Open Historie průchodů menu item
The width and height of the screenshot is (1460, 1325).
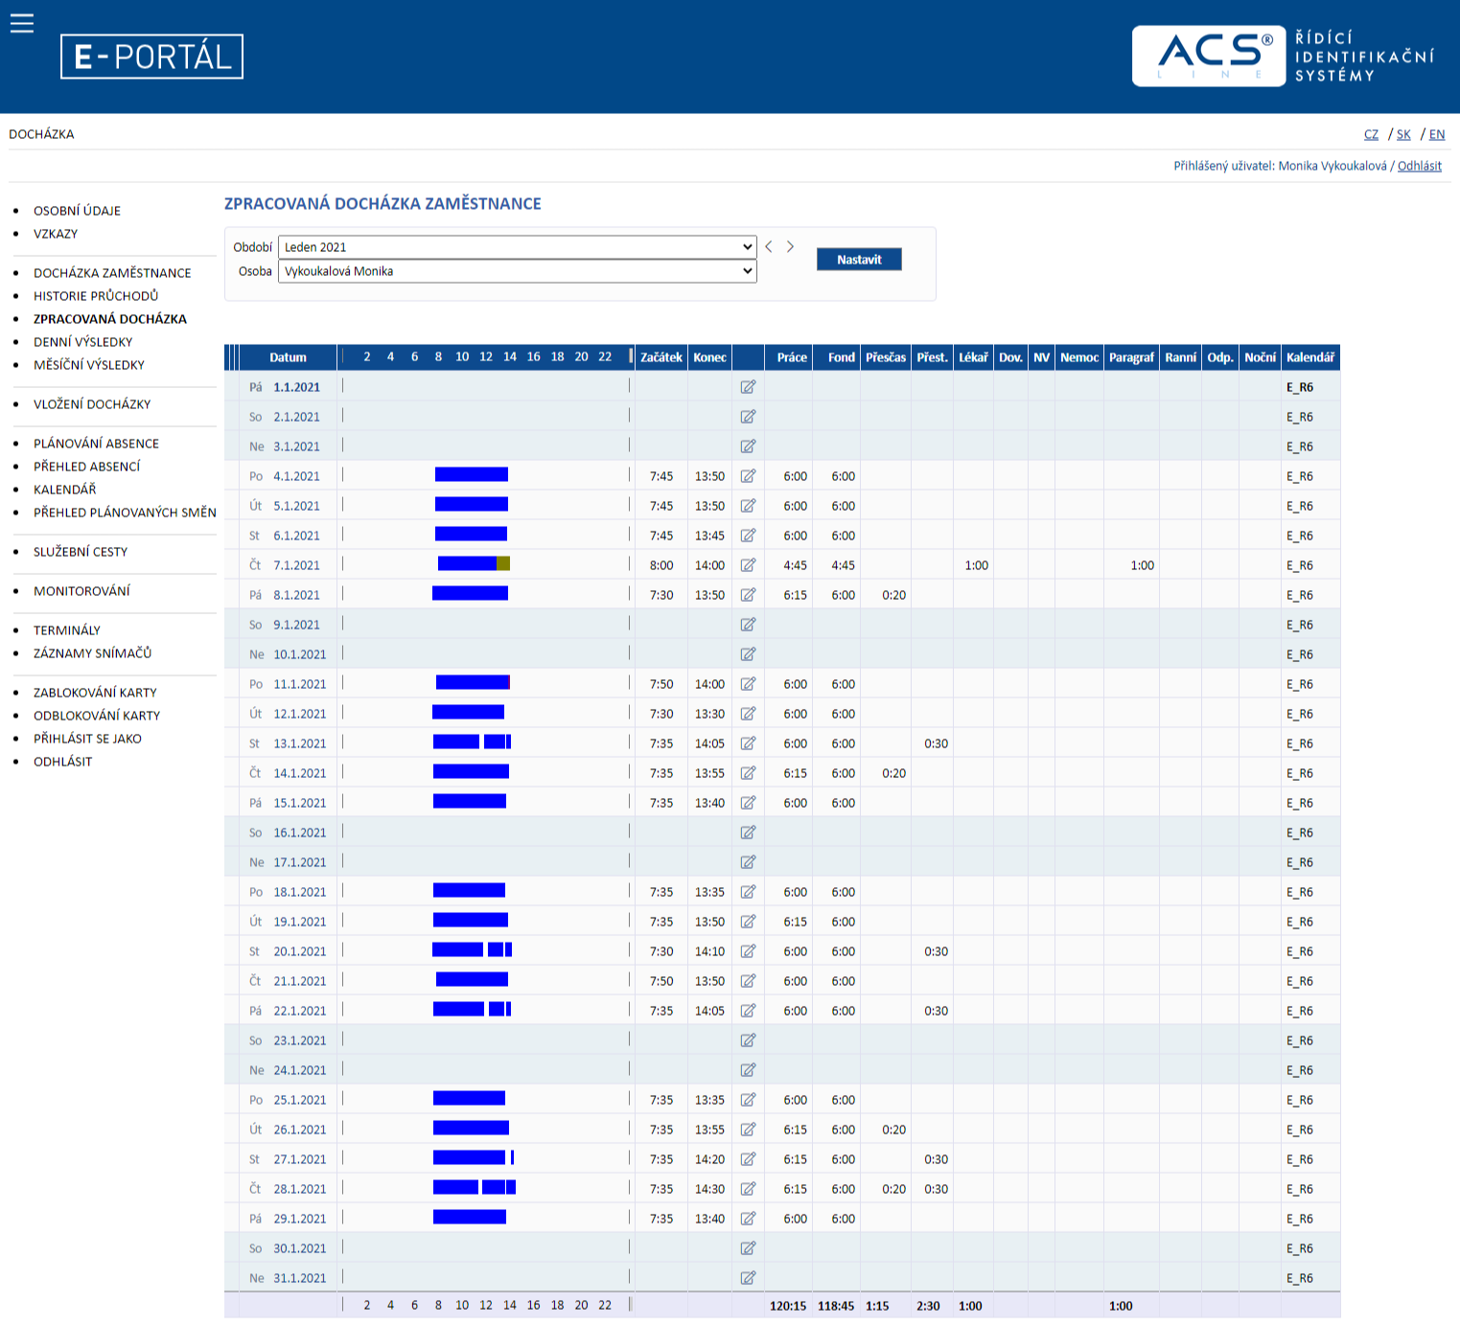tap(96, 296)
